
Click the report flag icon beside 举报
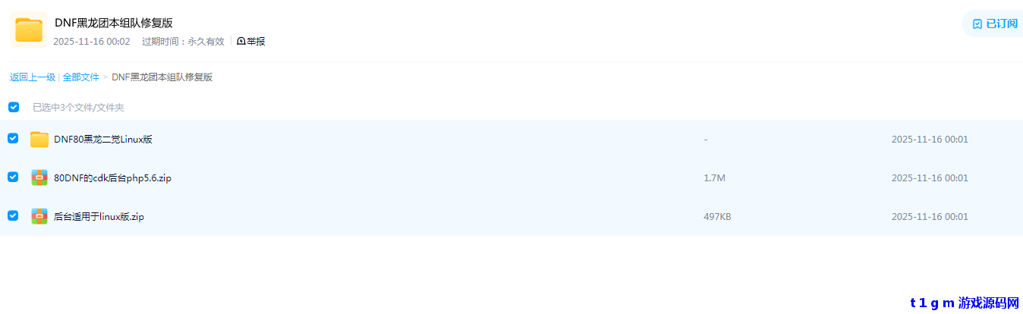[241, 42]
